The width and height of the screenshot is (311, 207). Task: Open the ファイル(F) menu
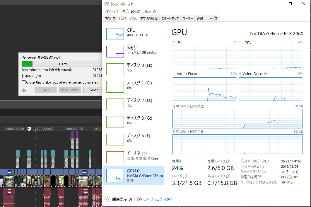click(x=111, y=11)
